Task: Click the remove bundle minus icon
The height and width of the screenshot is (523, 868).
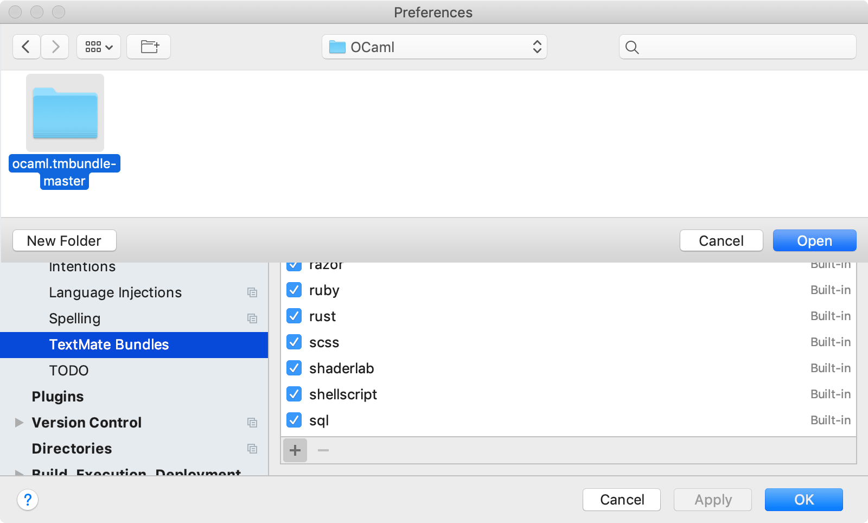Action: coord(323,450)
